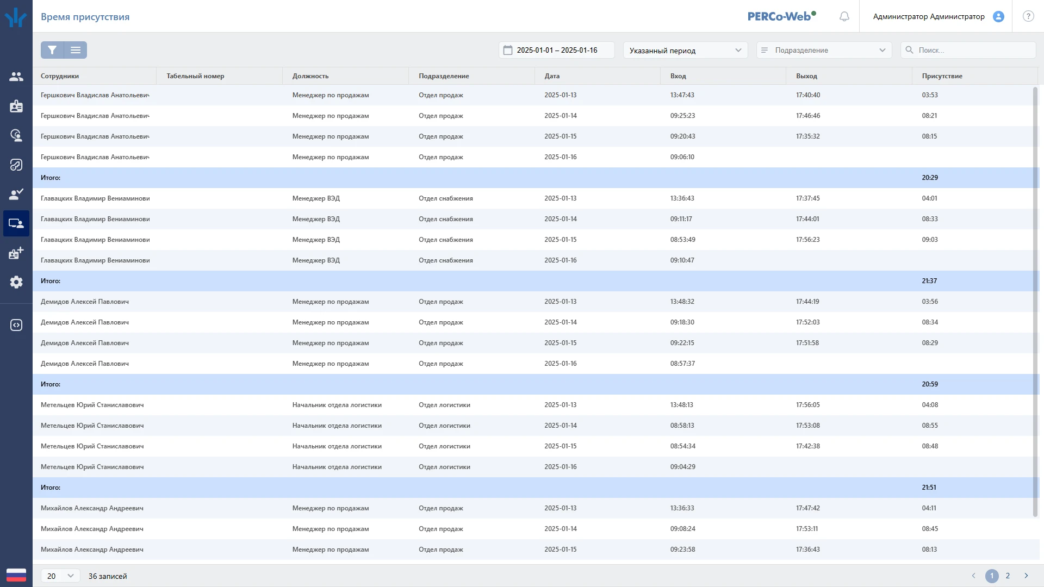Open the personnel section in sidebar
The height and width of the screenshot is (587, 1044).
pos(16,77)
